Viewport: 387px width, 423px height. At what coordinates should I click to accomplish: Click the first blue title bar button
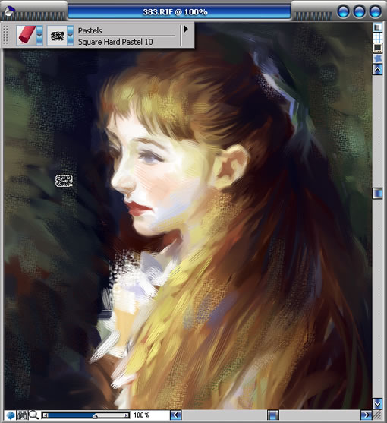tap(343, 12)
